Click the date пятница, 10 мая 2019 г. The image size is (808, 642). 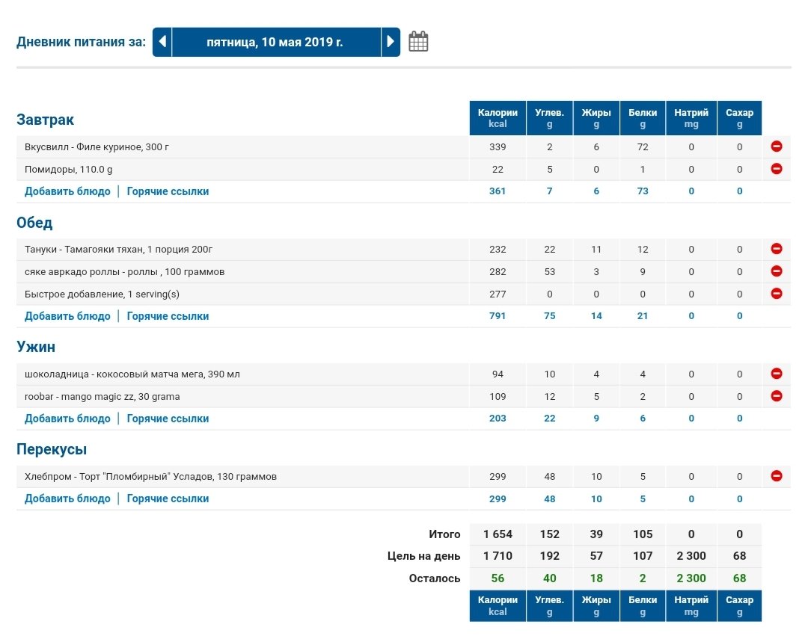275,42
